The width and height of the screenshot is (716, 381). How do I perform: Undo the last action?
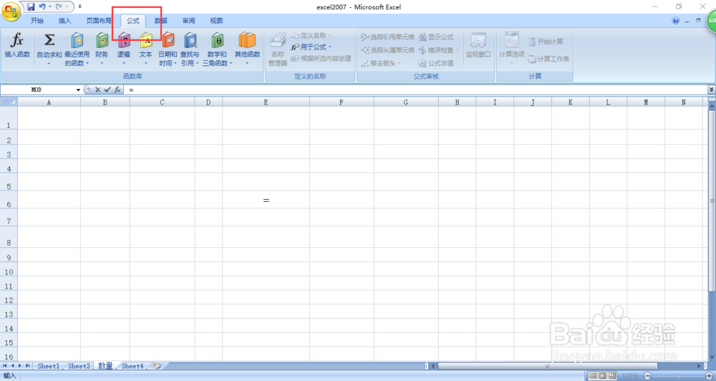pos(42,7)
